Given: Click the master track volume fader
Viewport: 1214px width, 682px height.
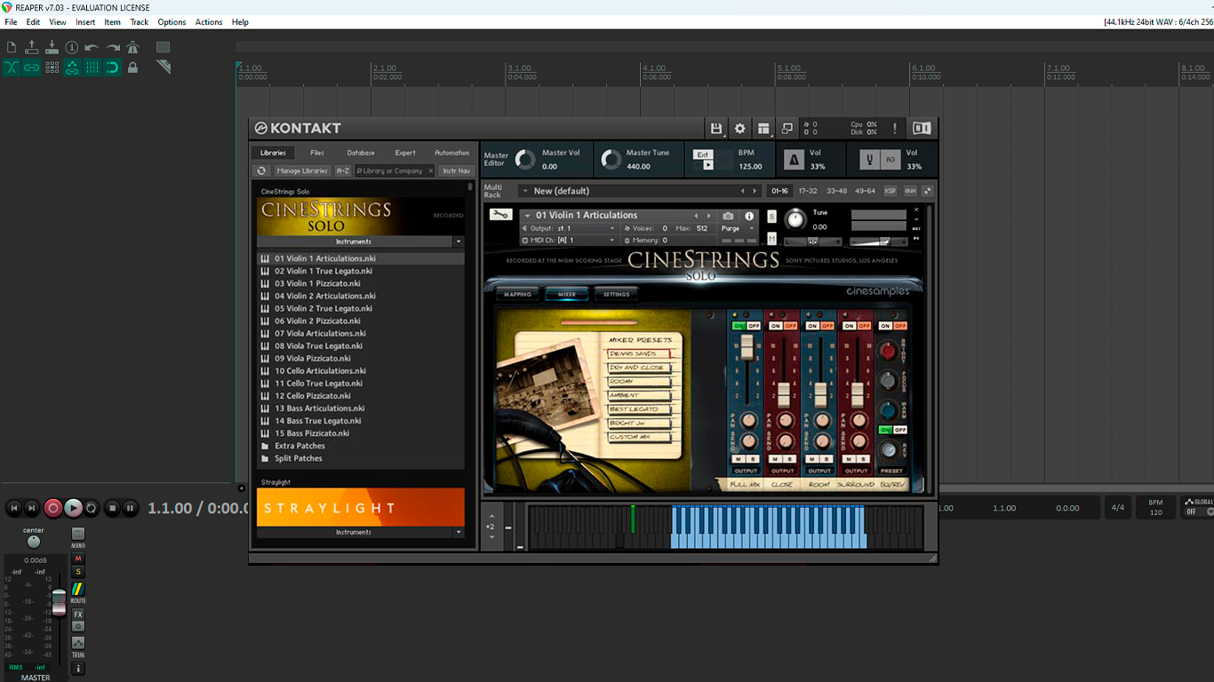Looking at the screenshot, I should [59, 601].
